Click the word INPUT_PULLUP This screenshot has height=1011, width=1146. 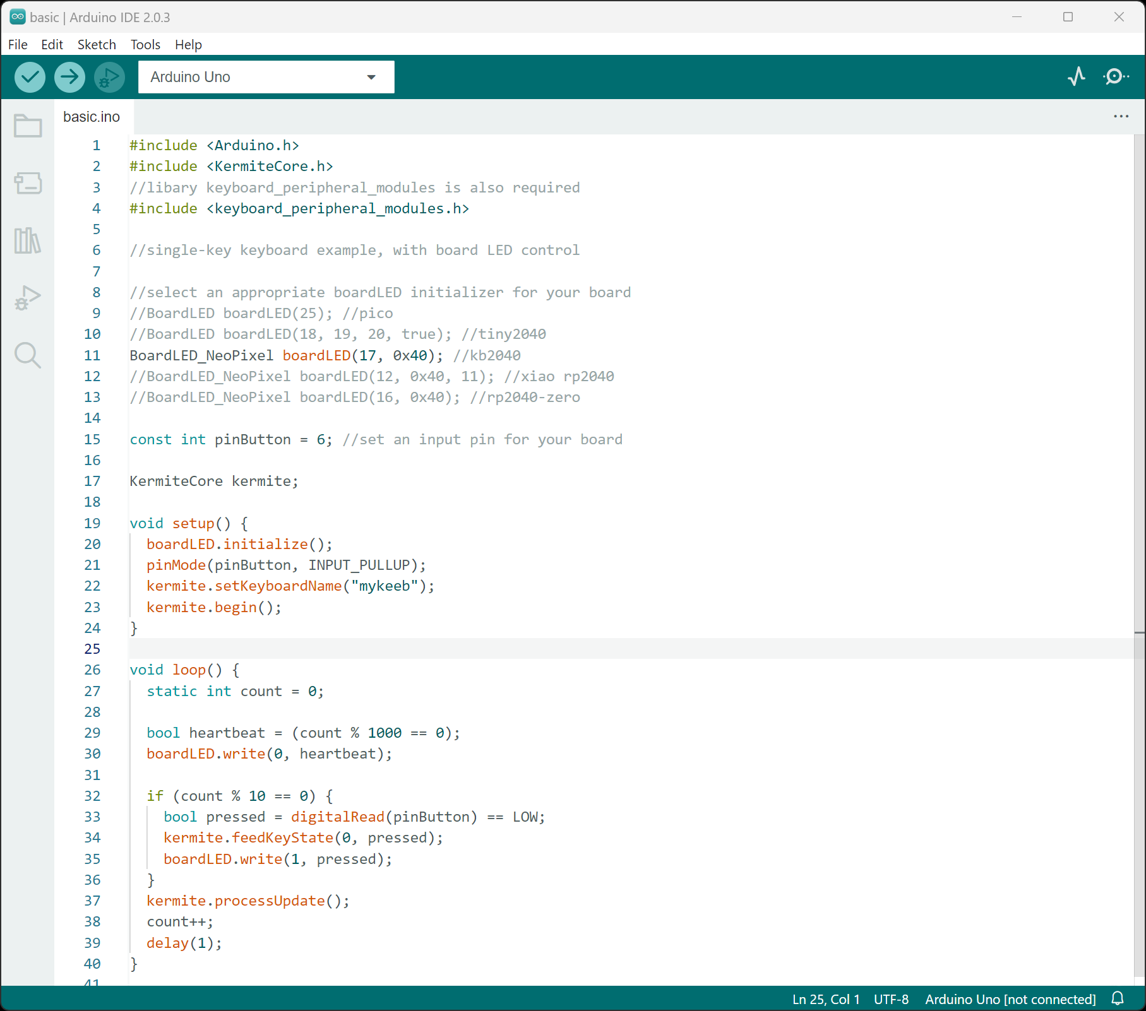coord(359,565)
